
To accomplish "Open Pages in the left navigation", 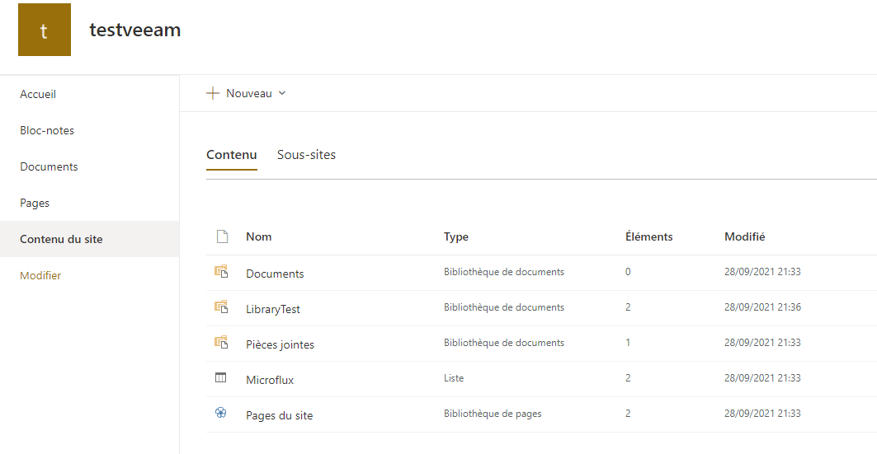I will coord(35,203).
